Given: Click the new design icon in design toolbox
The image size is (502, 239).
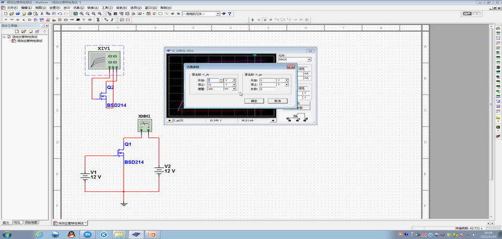Looking at the screenshot, I should 17,31.
